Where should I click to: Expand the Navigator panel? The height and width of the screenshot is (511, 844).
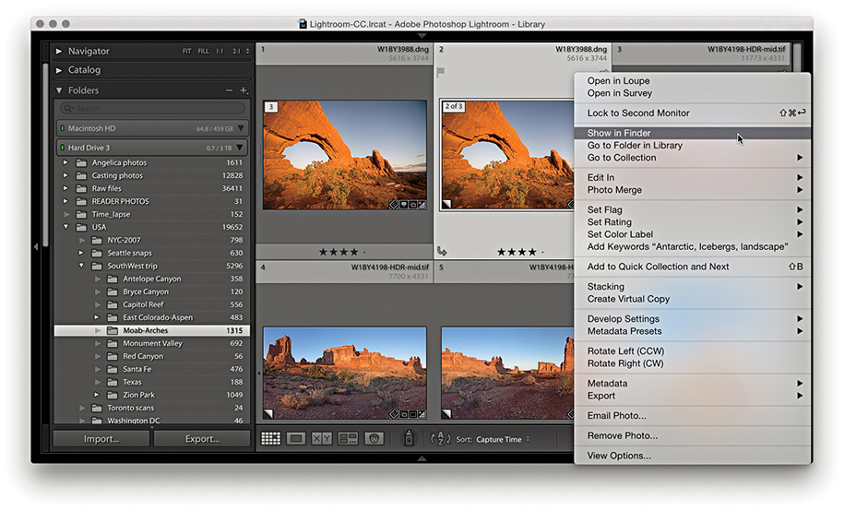[x=60, y=52]
